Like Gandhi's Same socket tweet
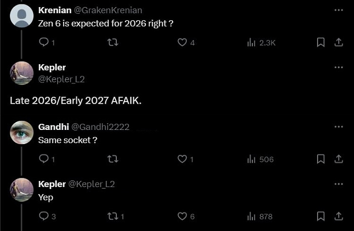Image resolution: width=354 pixels, height=231 pixels. (x=182, y=159)
